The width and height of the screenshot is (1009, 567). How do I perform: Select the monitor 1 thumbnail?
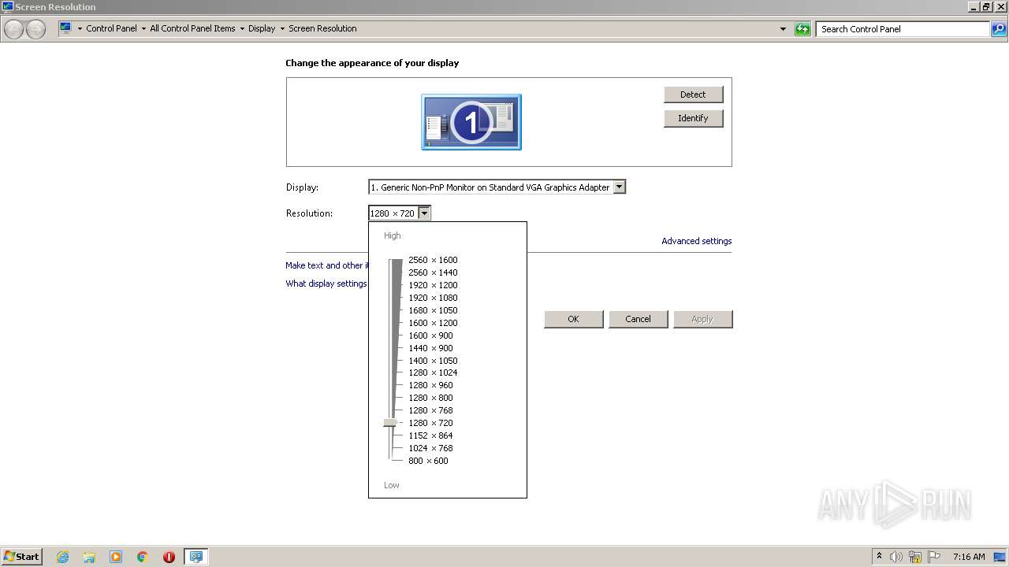click(471, 122)
